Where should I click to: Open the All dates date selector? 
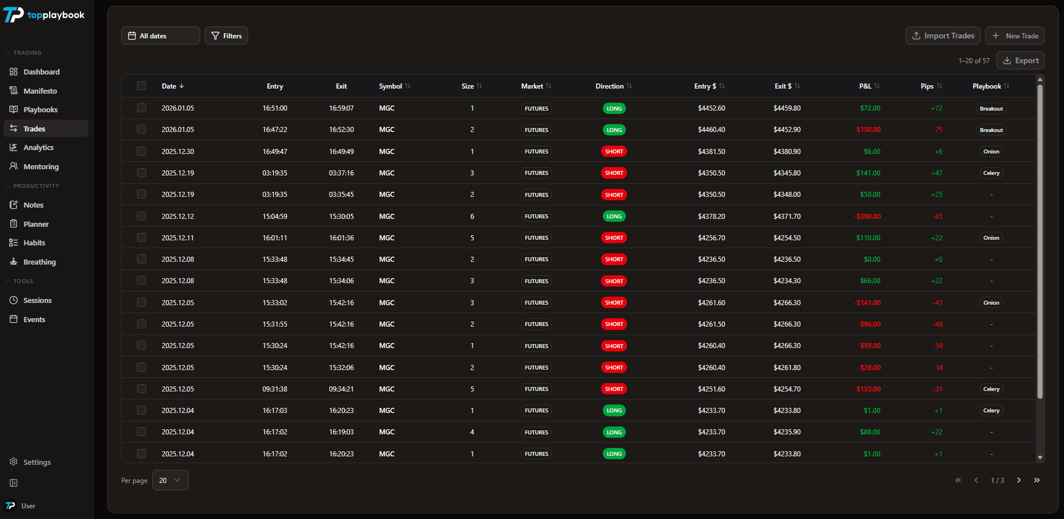coord(160,35)
